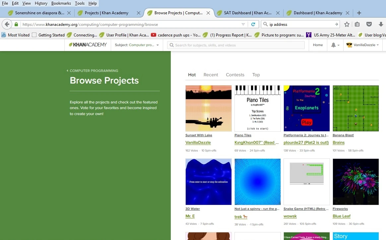Image resolution: width=386 pixels, height=240 pixels.
Task: Switch to the Sonenshine on diaspora tab
Action: pyautogui.click(x=40, y=13)
